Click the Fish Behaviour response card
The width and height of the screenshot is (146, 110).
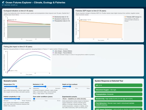(118, 104)
